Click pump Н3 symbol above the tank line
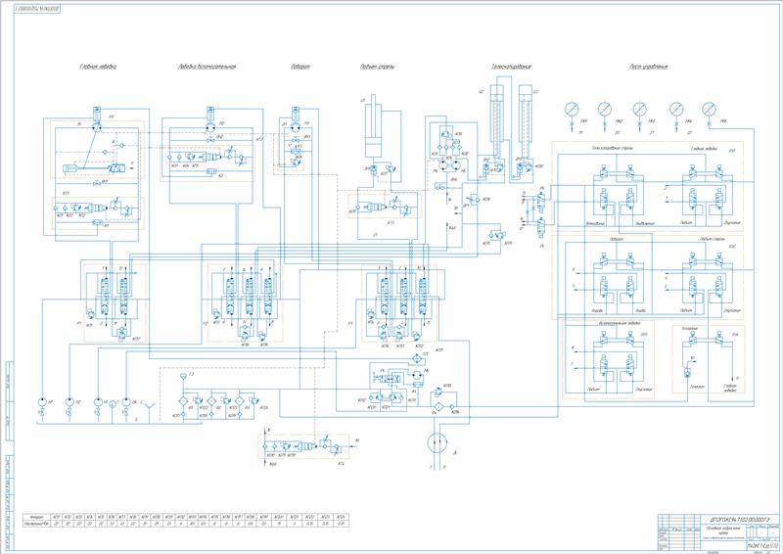The height and width of the screenshot is (554, 783). (x=98, y=402)
